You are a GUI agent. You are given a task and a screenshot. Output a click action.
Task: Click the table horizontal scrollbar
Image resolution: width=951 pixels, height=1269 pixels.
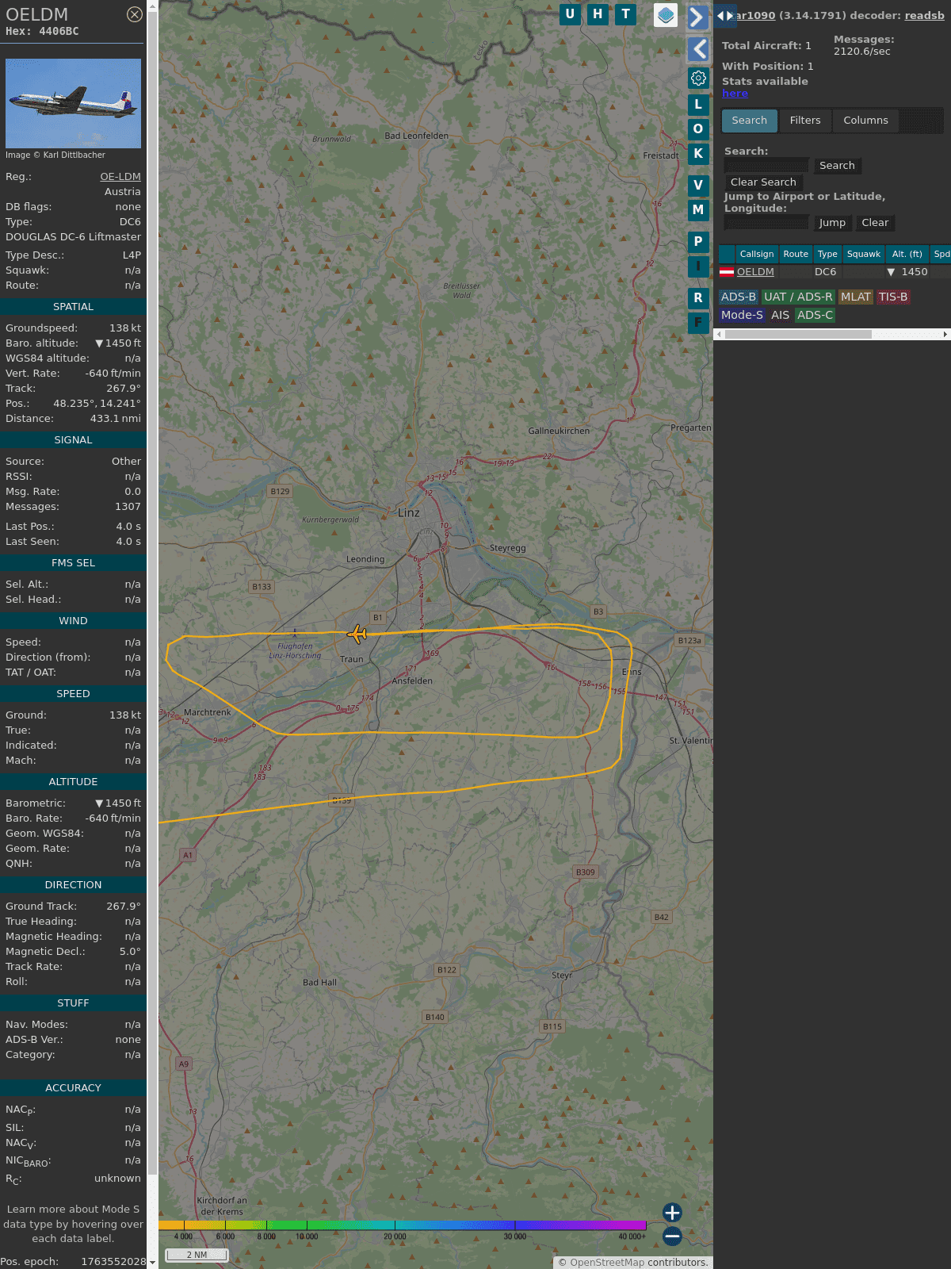coord(798,335)
